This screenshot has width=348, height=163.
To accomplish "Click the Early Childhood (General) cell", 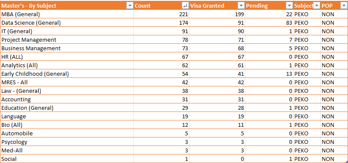I will point(67,74).
